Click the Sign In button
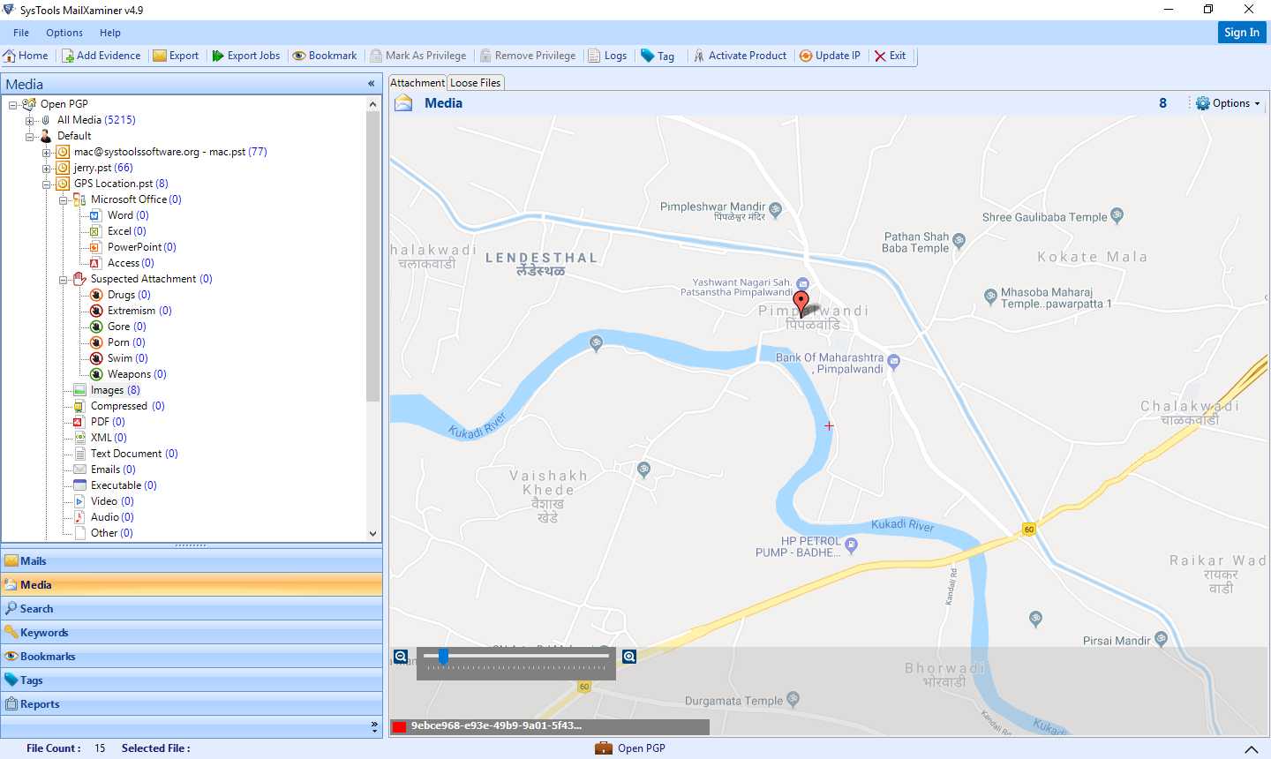The image size is (1271, 759). click(x=1242, y=32)
